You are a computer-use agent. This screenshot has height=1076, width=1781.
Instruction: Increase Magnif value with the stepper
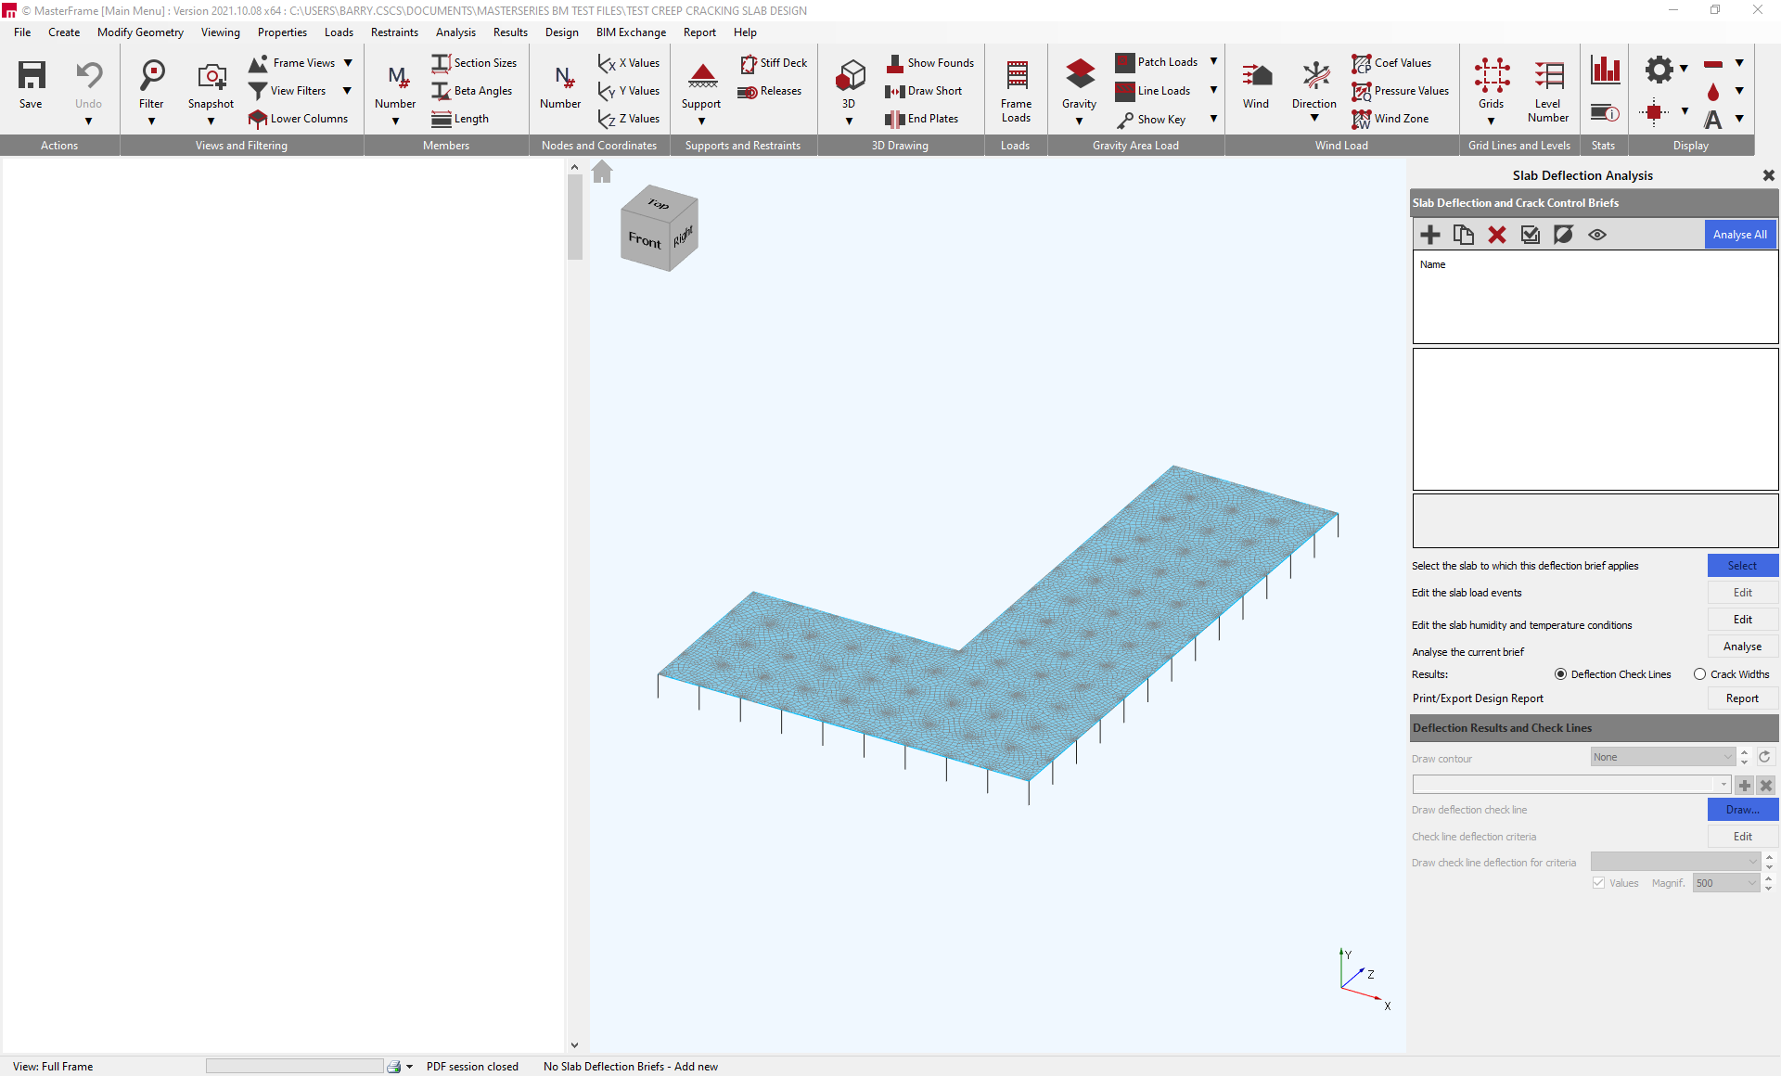point(1767,877)
